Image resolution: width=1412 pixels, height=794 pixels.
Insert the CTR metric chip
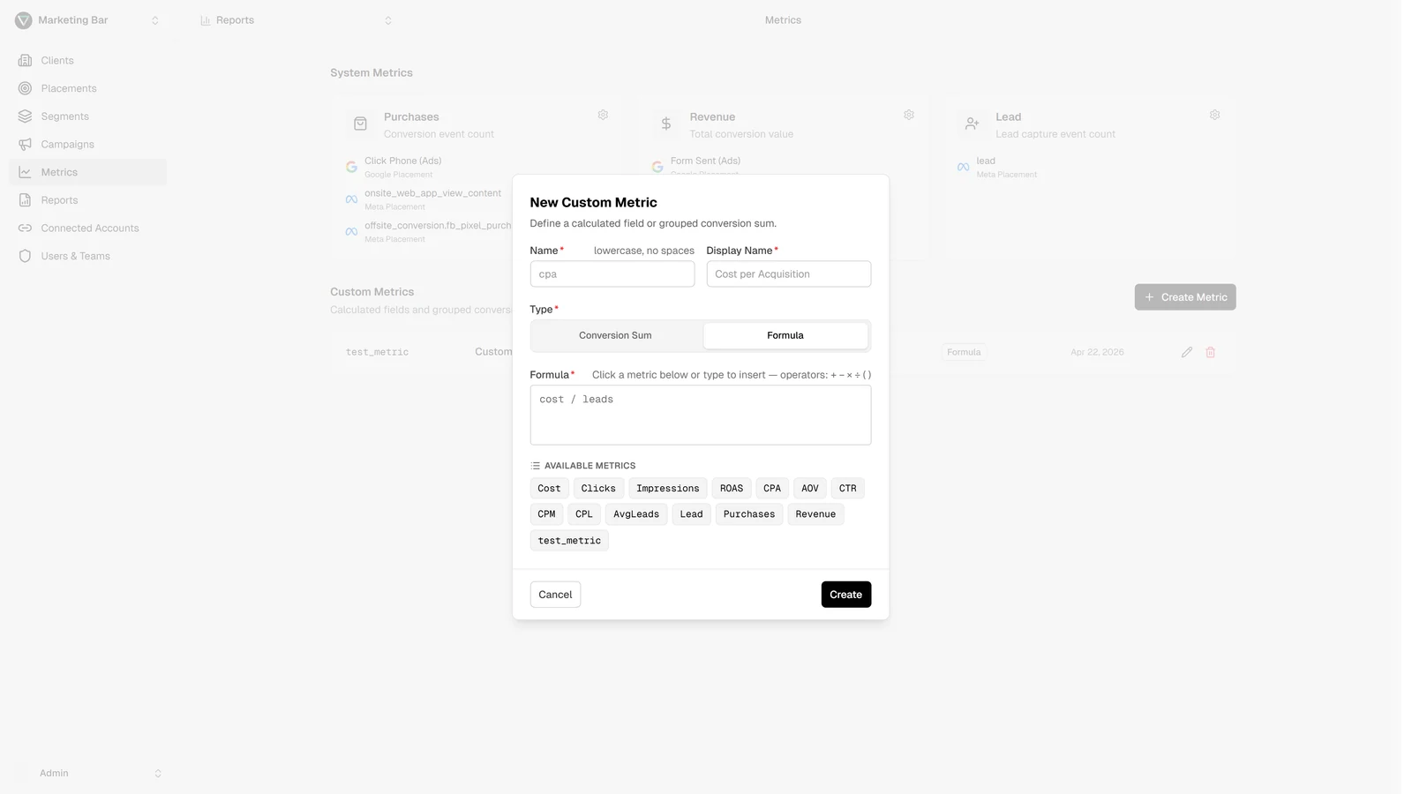[848, 489]
